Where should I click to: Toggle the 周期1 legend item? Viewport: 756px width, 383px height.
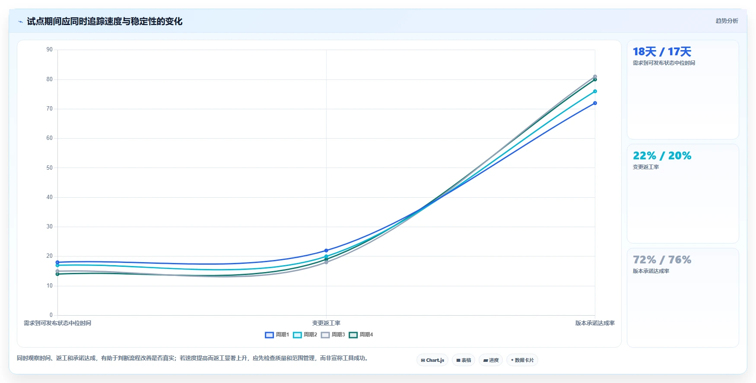click(277, 335)
